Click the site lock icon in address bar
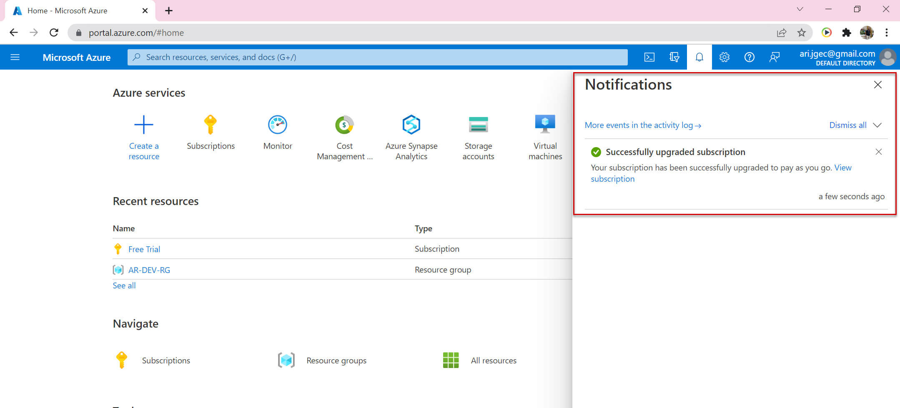 click(x=78, y=33)
